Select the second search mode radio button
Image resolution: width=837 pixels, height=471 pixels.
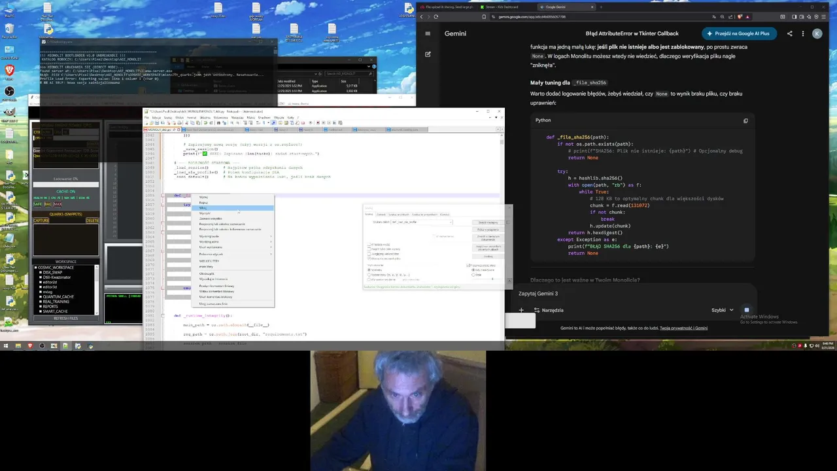[x=369, y=275]
